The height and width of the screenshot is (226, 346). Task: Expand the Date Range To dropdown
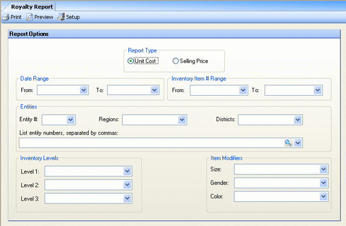point(155,90)
